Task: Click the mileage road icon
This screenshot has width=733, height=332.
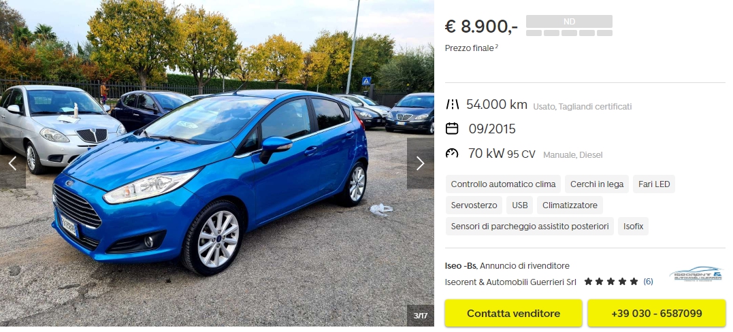Action: pyautogui.click(x=452, y=104)
